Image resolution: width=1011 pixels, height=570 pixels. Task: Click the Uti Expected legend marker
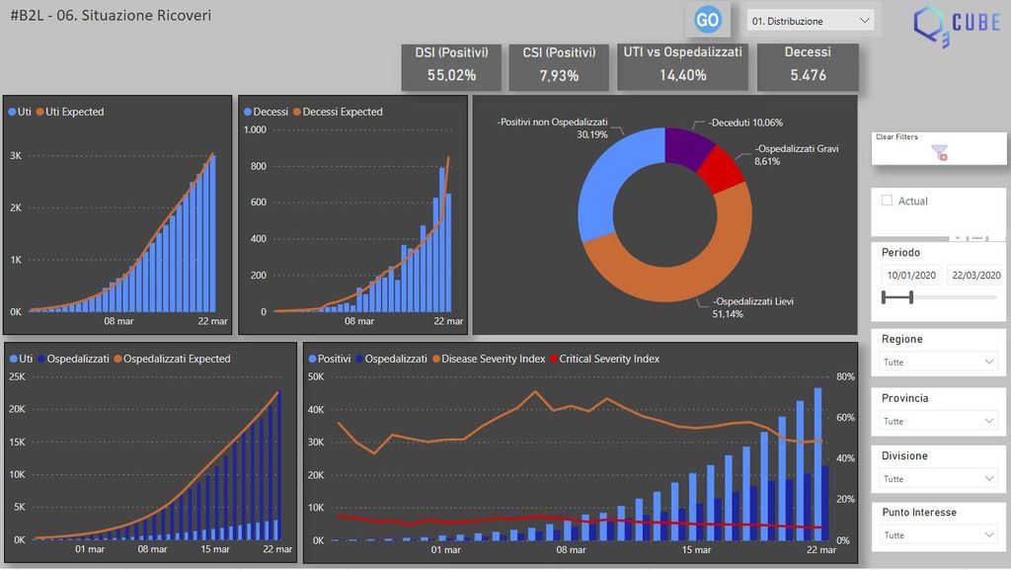pos(41,113)
